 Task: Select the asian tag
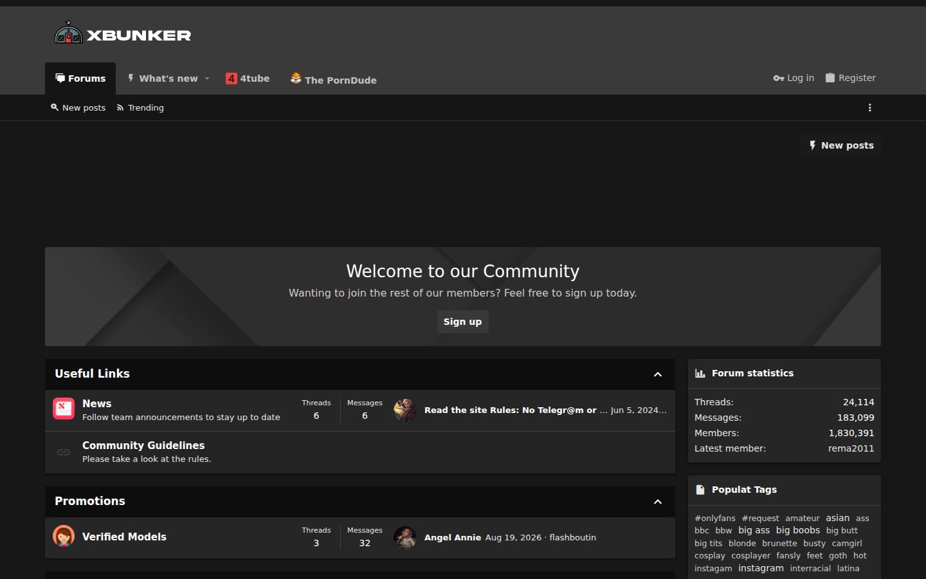[837, 518]
